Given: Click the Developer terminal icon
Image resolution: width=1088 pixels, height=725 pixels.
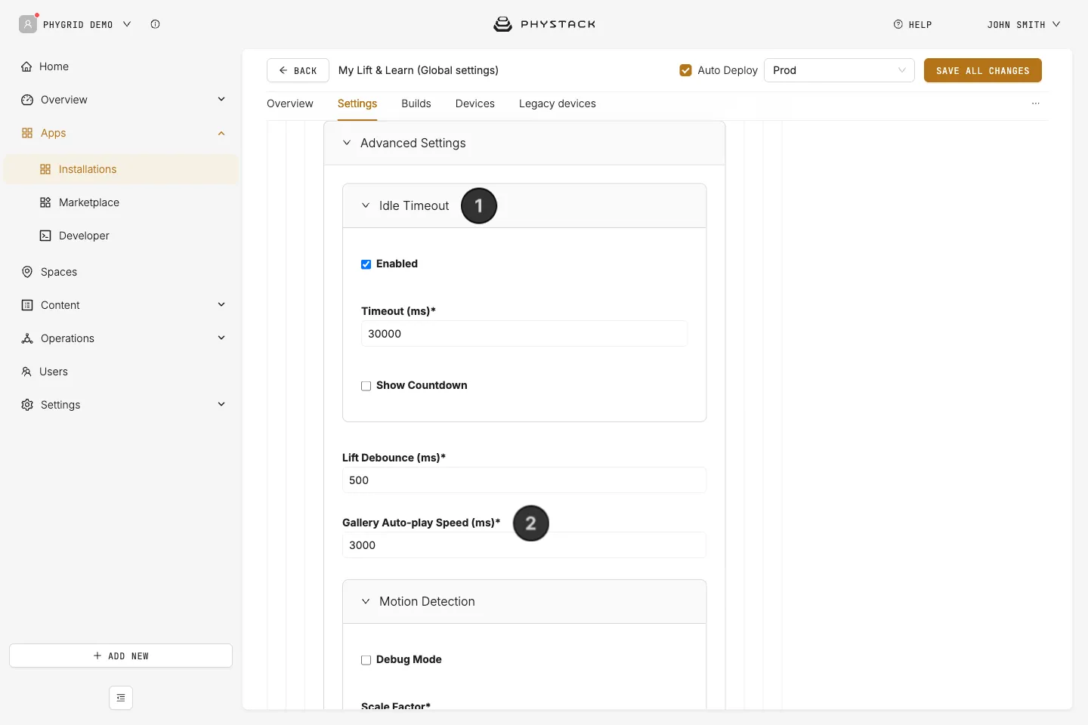Looking at the screenshot, I should (x=45, y=236).
